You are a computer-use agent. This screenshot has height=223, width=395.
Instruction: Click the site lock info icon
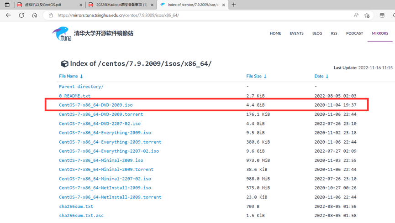(x=51, y=15)
